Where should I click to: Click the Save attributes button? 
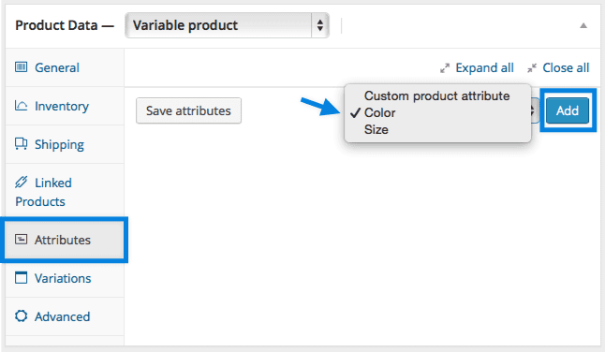pyautogui.click(x=188, y=110)
